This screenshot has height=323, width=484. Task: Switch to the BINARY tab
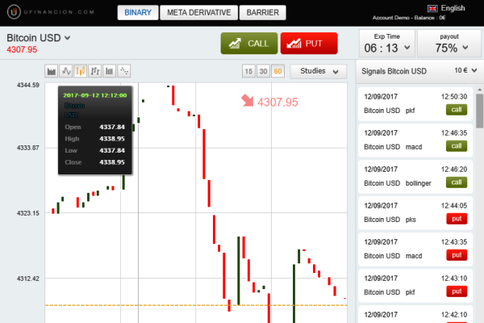coord(138,13)
